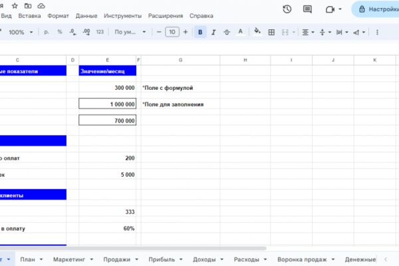
Task: Select the cell with 700 000
Action: [107, 120]
